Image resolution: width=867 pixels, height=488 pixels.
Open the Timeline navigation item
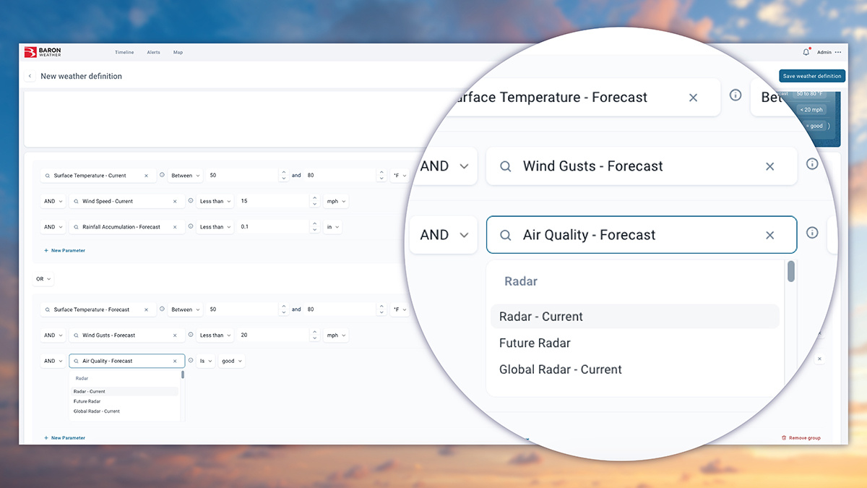click(124, 52)
